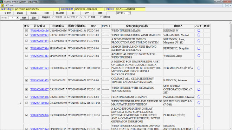232x130 pixels.
Task: Go to next screen with 次画面
Action: point(33,13)
